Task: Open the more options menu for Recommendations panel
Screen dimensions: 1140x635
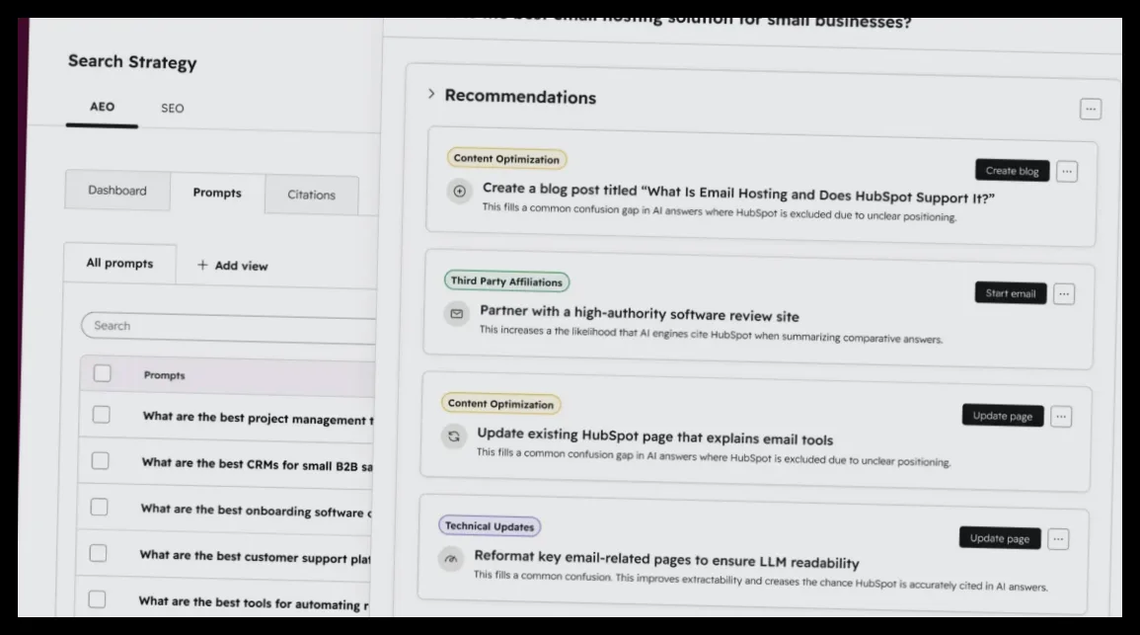Action: click(x=1090, y=109)
